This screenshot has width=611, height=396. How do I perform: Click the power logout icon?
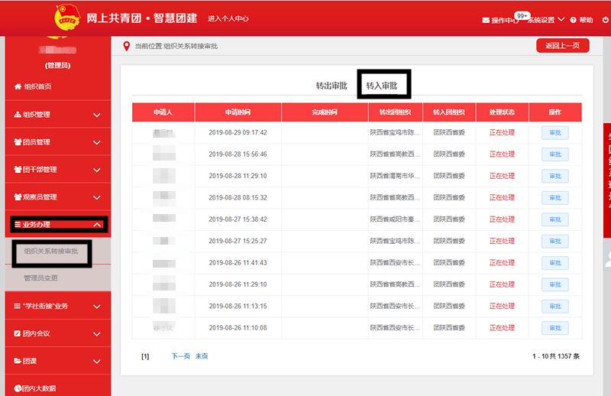(606, 20)
